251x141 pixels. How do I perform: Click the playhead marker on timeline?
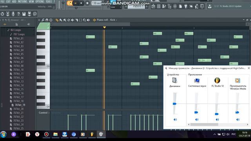tap(104, 27)
